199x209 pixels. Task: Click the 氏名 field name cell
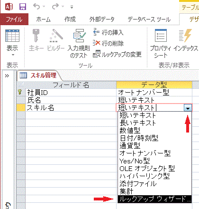point(71,100)
